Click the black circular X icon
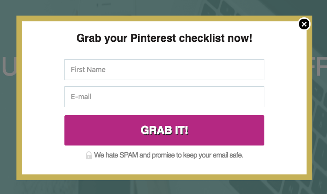Image resolution: width=327 pixels, height=194 pixels. [x=304, y=24]
